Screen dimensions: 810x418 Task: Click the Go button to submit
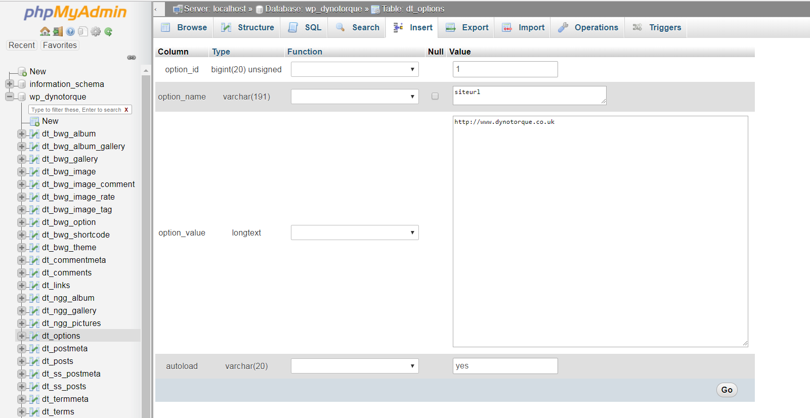[x=727, y=390]
